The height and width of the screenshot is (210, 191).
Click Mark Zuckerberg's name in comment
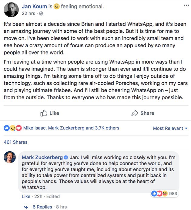point(42,158)
